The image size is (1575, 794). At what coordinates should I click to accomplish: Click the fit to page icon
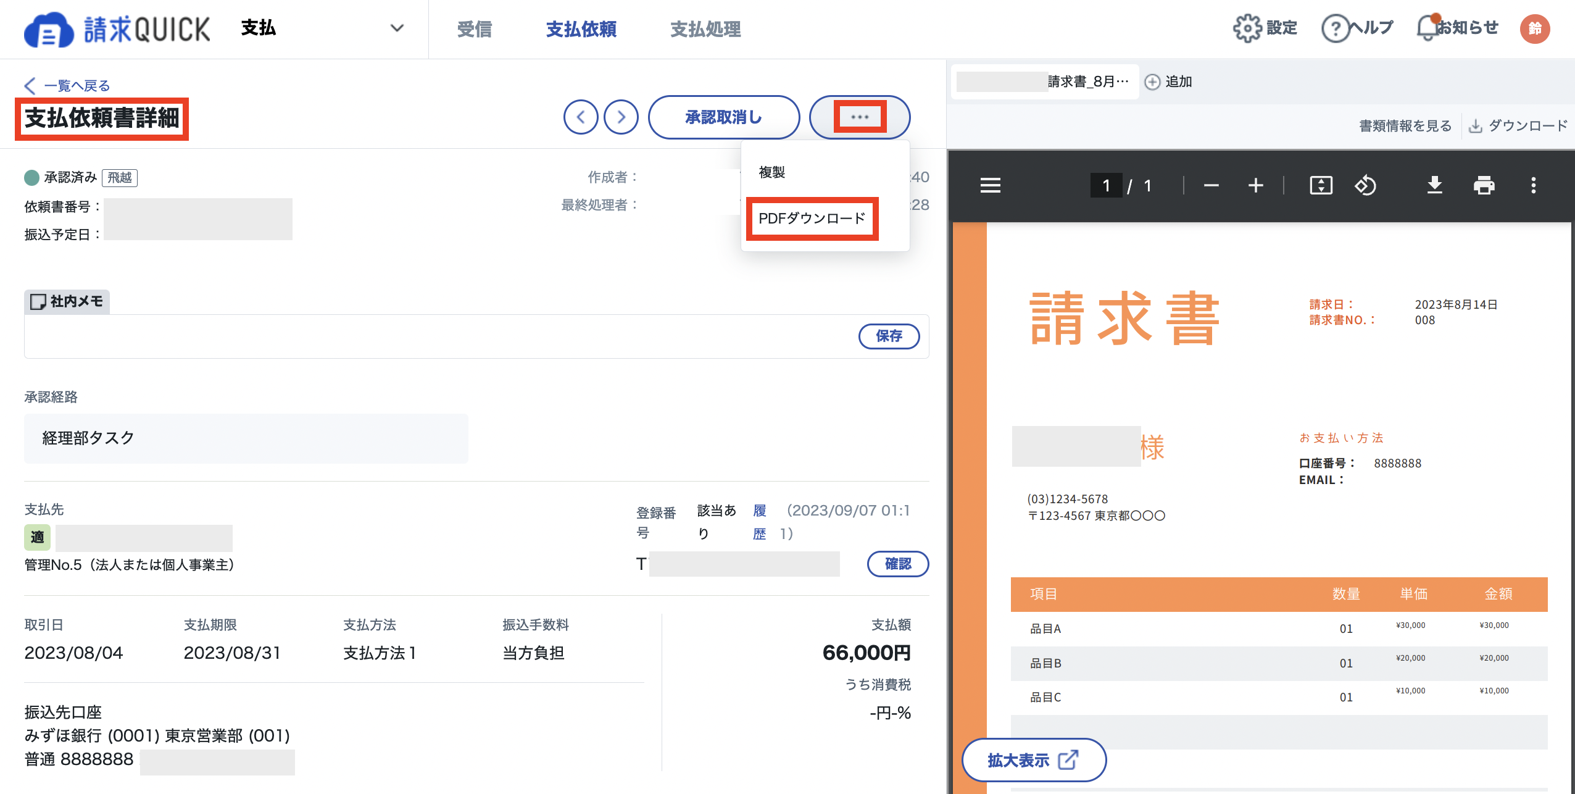pos(1321,185)
